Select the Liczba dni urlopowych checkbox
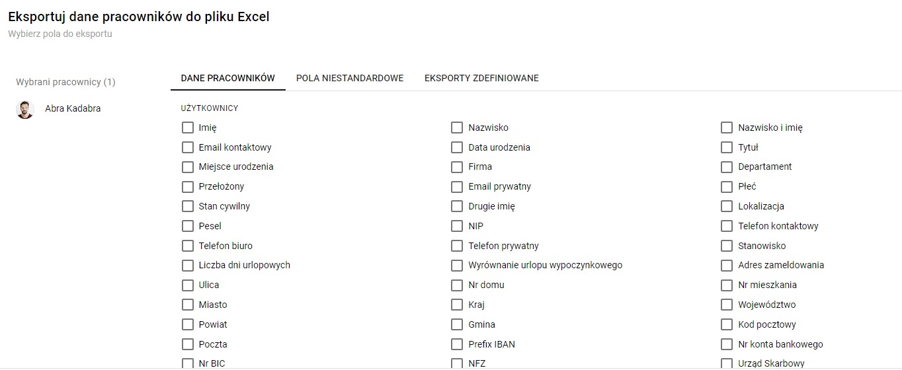 pos(188,266)
